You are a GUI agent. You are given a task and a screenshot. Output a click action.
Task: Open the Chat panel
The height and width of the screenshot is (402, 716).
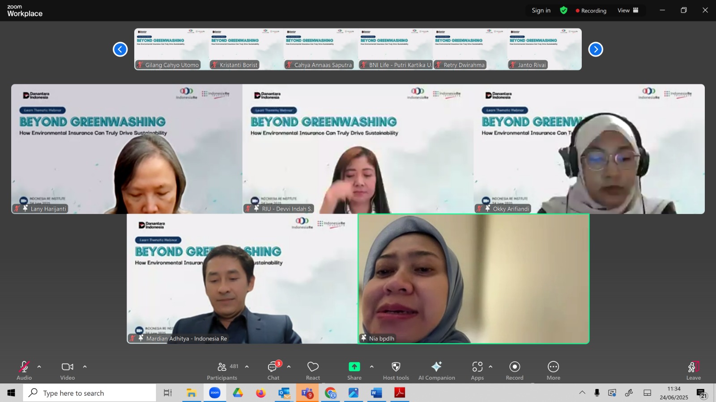273,371
